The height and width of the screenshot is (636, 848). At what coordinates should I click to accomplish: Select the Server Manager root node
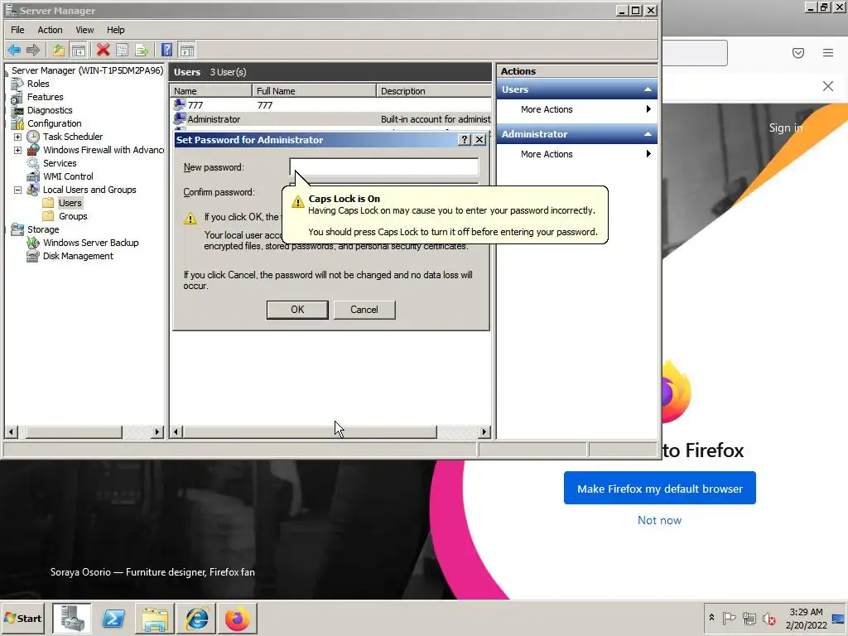87,70
